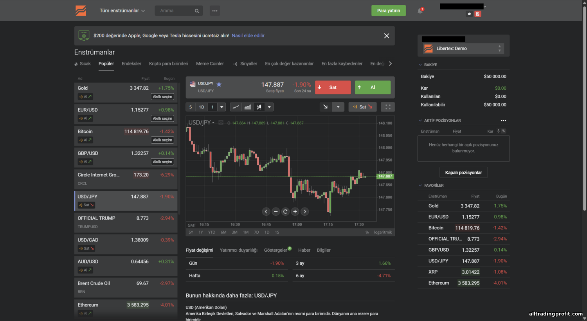Switch to the Endeksler tab

pos(131,63)
